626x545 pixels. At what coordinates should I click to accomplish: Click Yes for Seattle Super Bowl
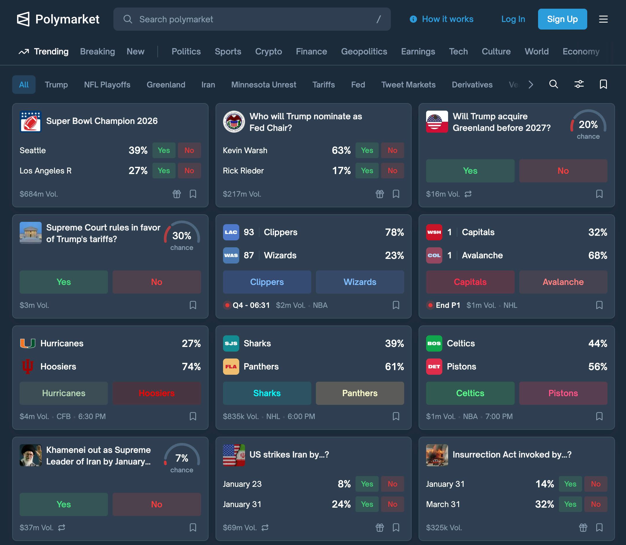coord(164,150)
